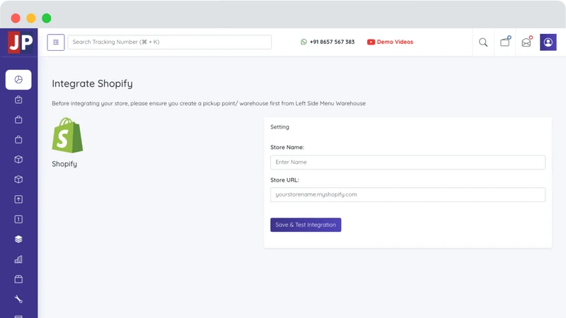Click the JP logo

[21, 42]
